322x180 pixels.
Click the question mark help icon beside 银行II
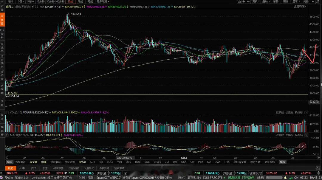[x=32, y=7]
